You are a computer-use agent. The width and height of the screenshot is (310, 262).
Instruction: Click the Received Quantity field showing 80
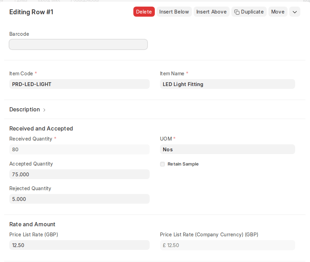coord(79,149)
